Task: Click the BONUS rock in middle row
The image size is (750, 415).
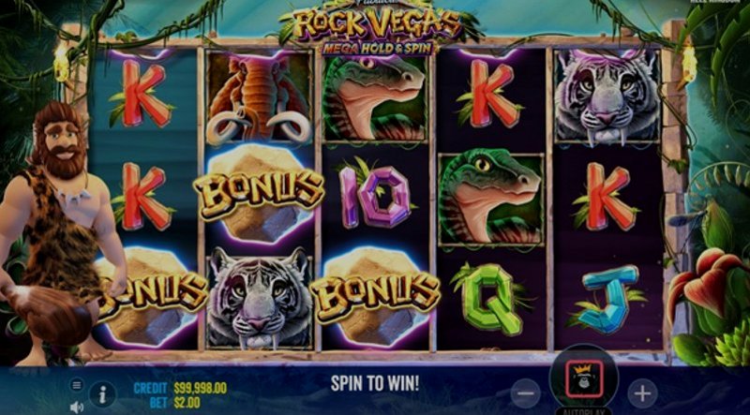Action: pyautogui.click(x=259, y=192)
